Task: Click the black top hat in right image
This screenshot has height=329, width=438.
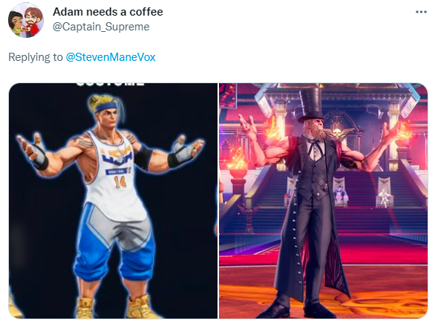Action: (x=310, y=104)
